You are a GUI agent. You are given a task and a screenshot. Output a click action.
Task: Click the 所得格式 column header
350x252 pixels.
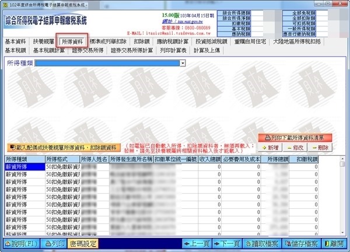pos(62,159)
